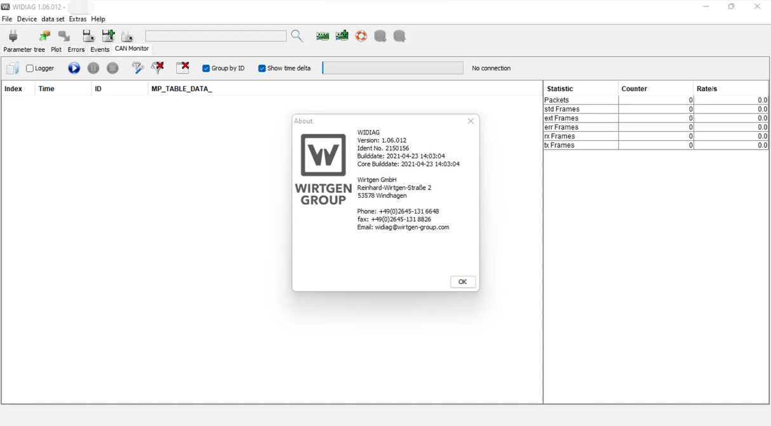Screen dimensions: 771x426
Task: Open the Device menu
Action: click(x=27, y=19)
